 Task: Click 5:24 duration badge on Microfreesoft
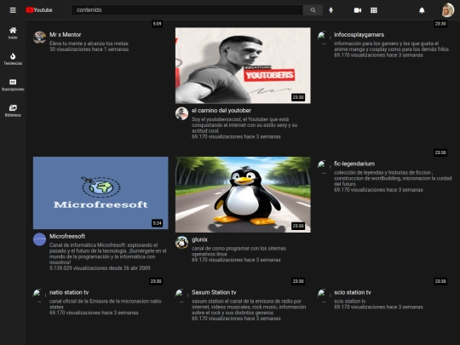[x=157, y=223]
